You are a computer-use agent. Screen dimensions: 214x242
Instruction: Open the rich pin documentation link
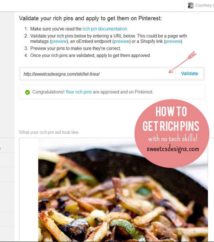click(105, 29)
